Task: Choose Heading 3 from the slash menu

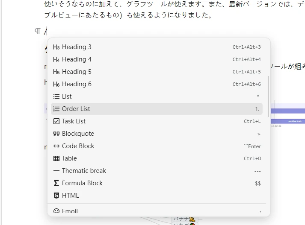Action: coord(157,47)
